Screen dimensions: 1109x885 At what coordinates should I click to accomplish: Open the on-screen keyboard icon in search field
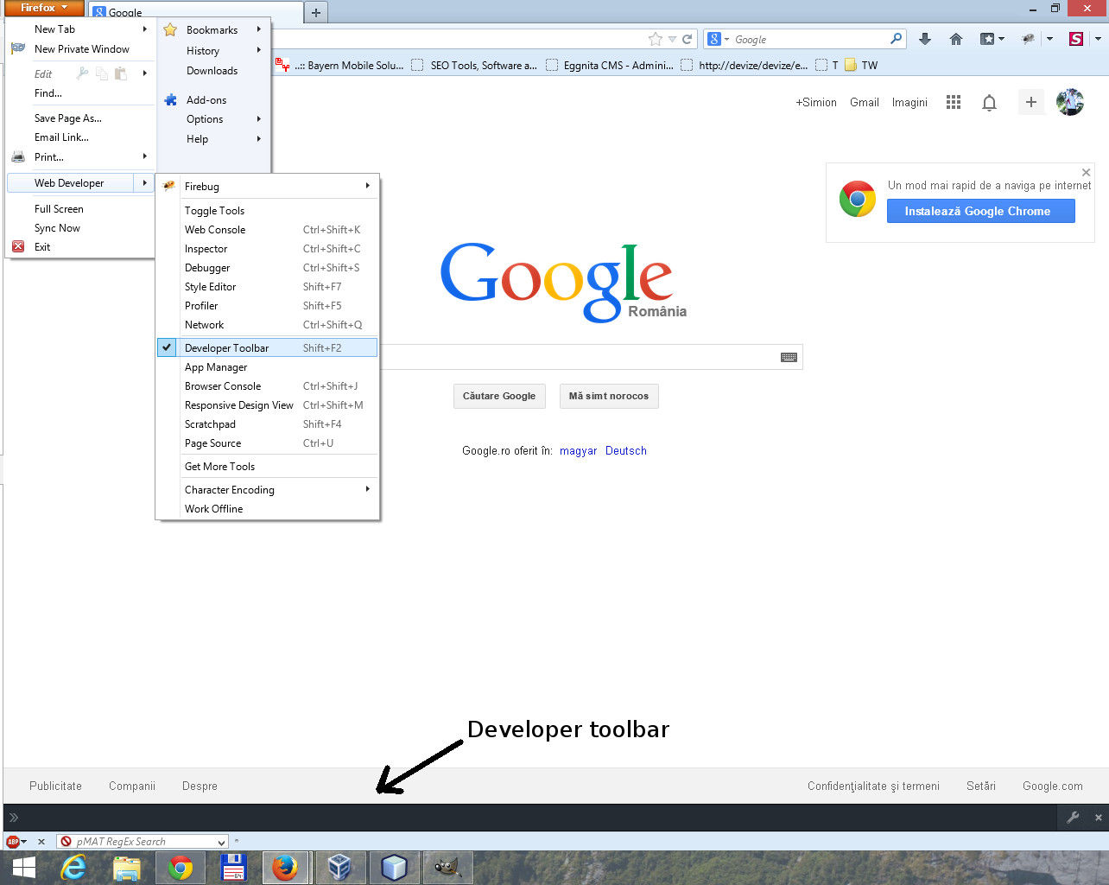tap(789, 357)
